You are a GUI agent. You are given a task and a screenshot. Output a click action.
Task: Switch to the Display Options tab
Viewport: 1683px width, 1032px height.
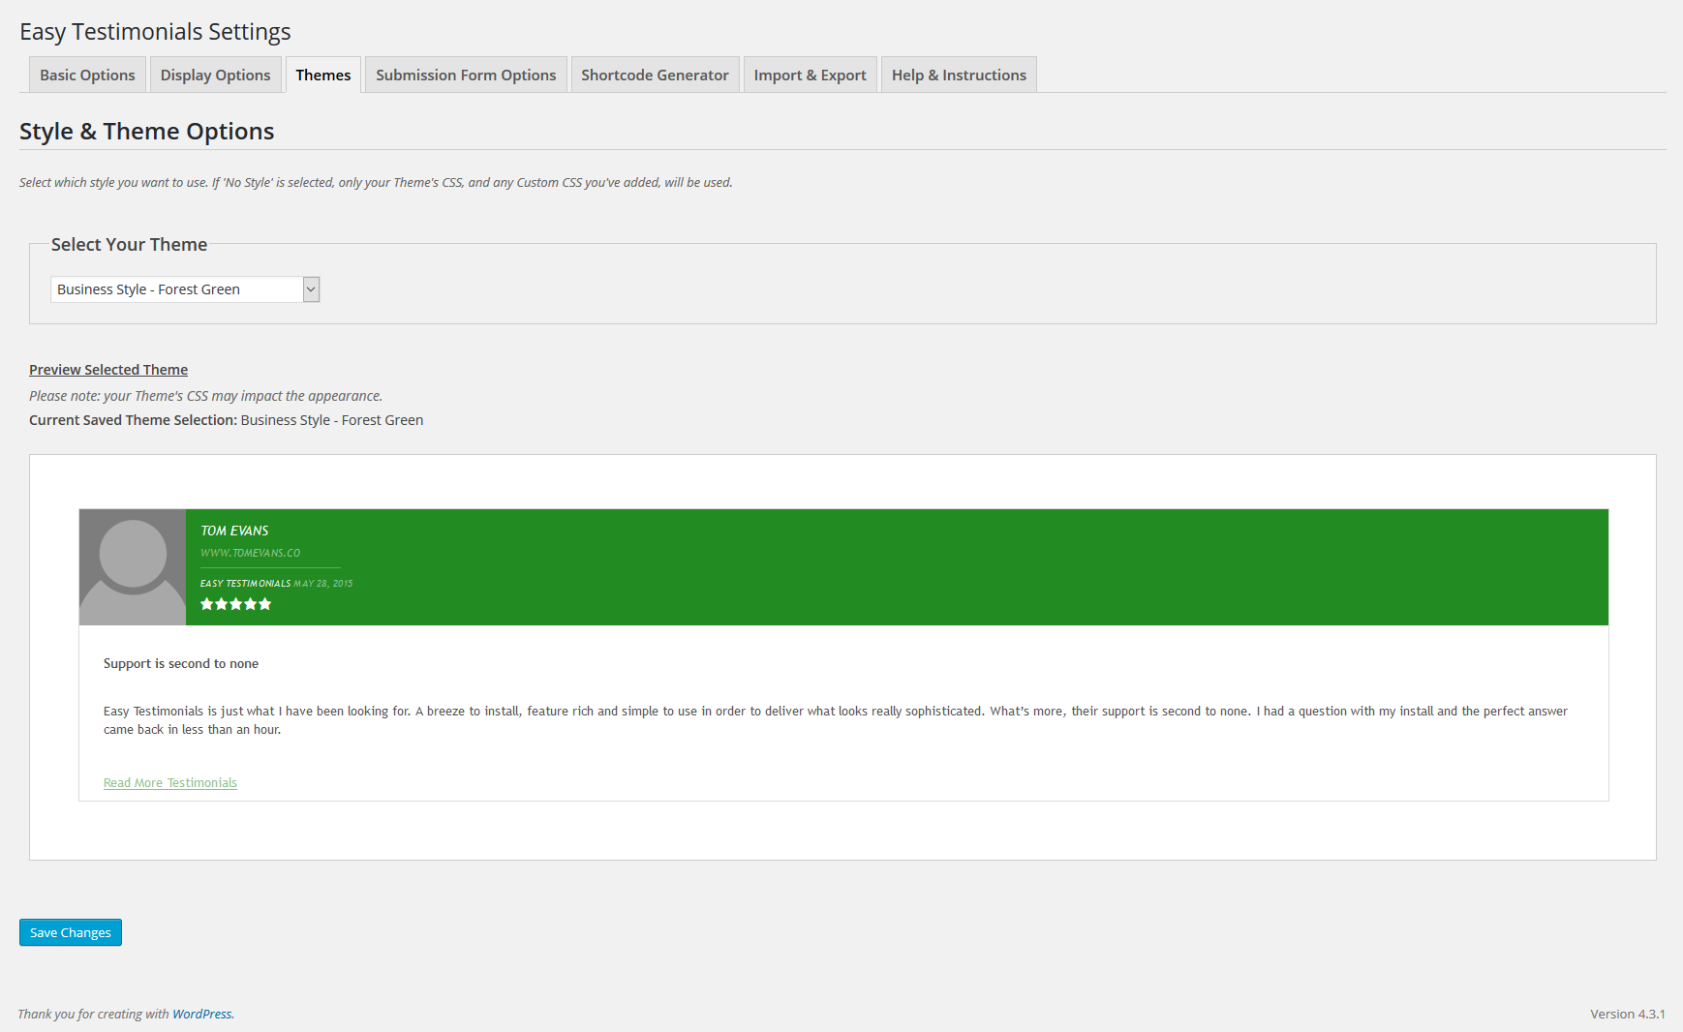click(215, 76)
